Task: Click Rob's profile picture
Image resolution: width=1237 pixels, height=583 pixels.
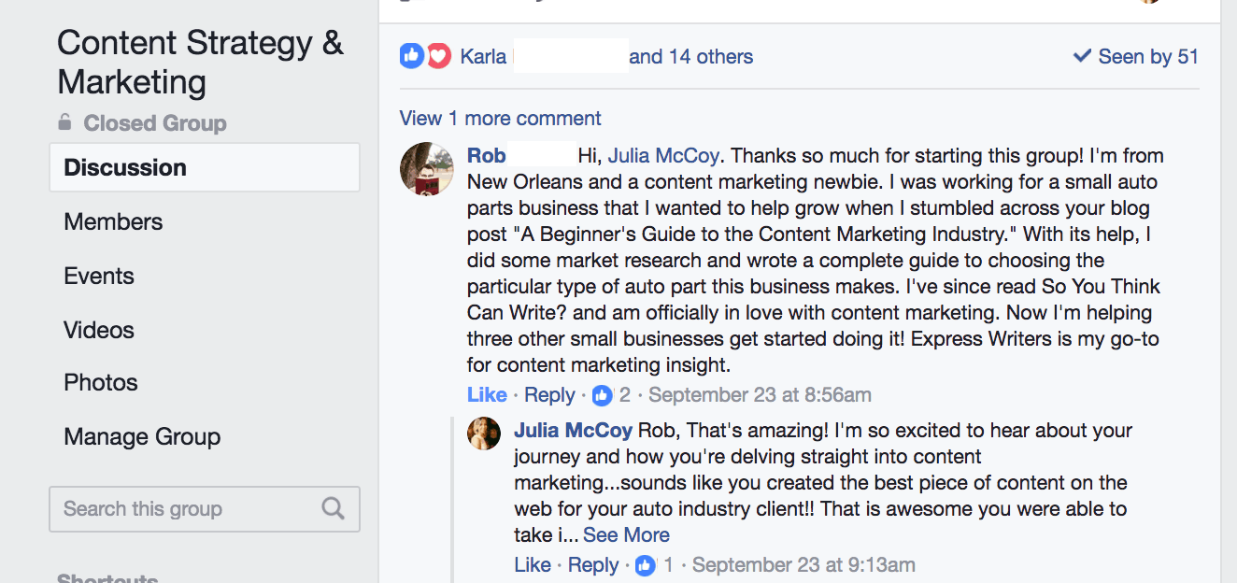Action: coord(427,169)
